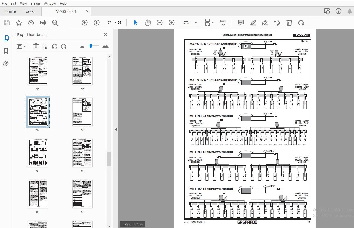Open the Edit menu
The image size is (354, 228).
(13, 4)
